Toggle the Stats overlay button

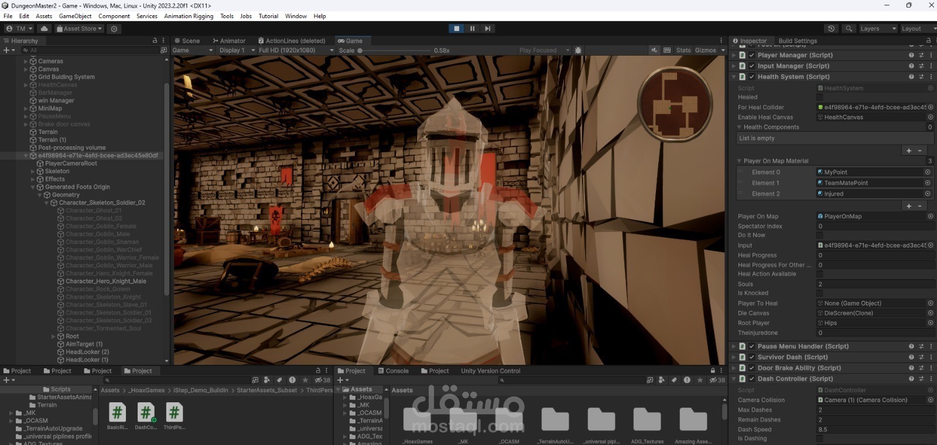(x=683, y=50)
